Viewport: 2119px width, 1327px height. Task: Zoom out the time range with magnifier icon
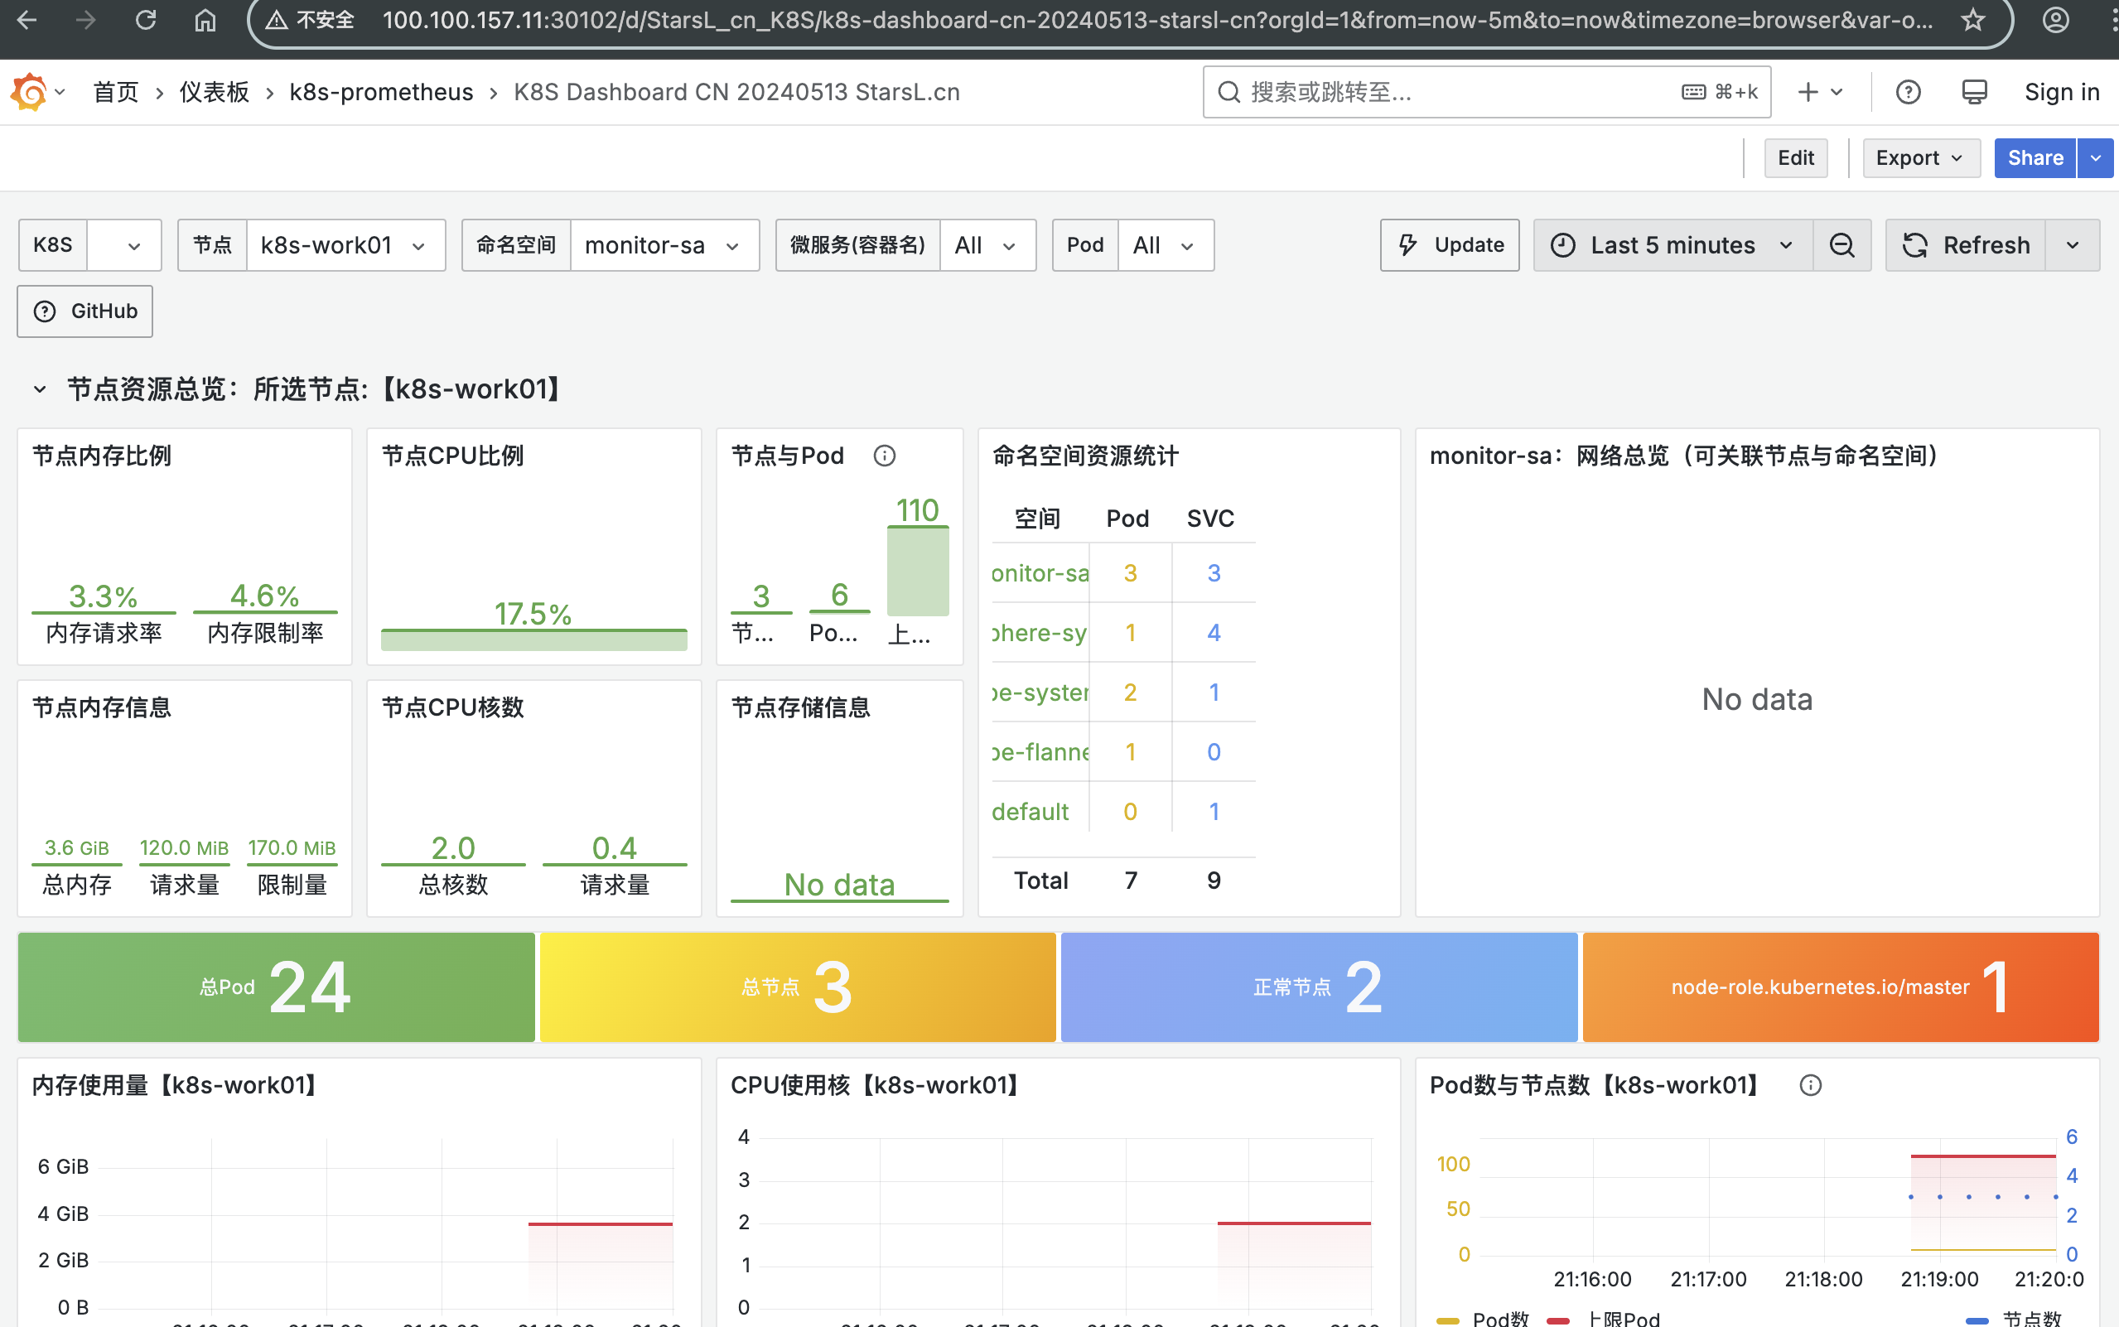coord(1842,245)
